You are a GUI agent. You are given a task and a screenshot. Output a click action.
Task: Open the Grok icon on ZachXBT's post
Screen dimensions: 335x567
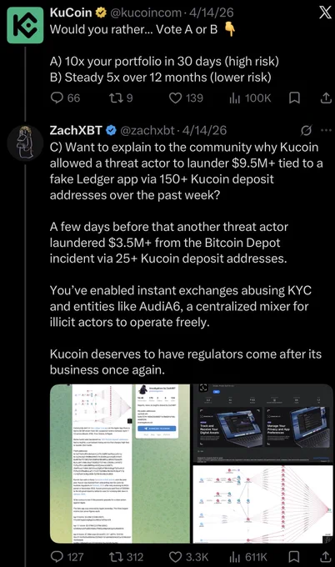coord(306,130)
